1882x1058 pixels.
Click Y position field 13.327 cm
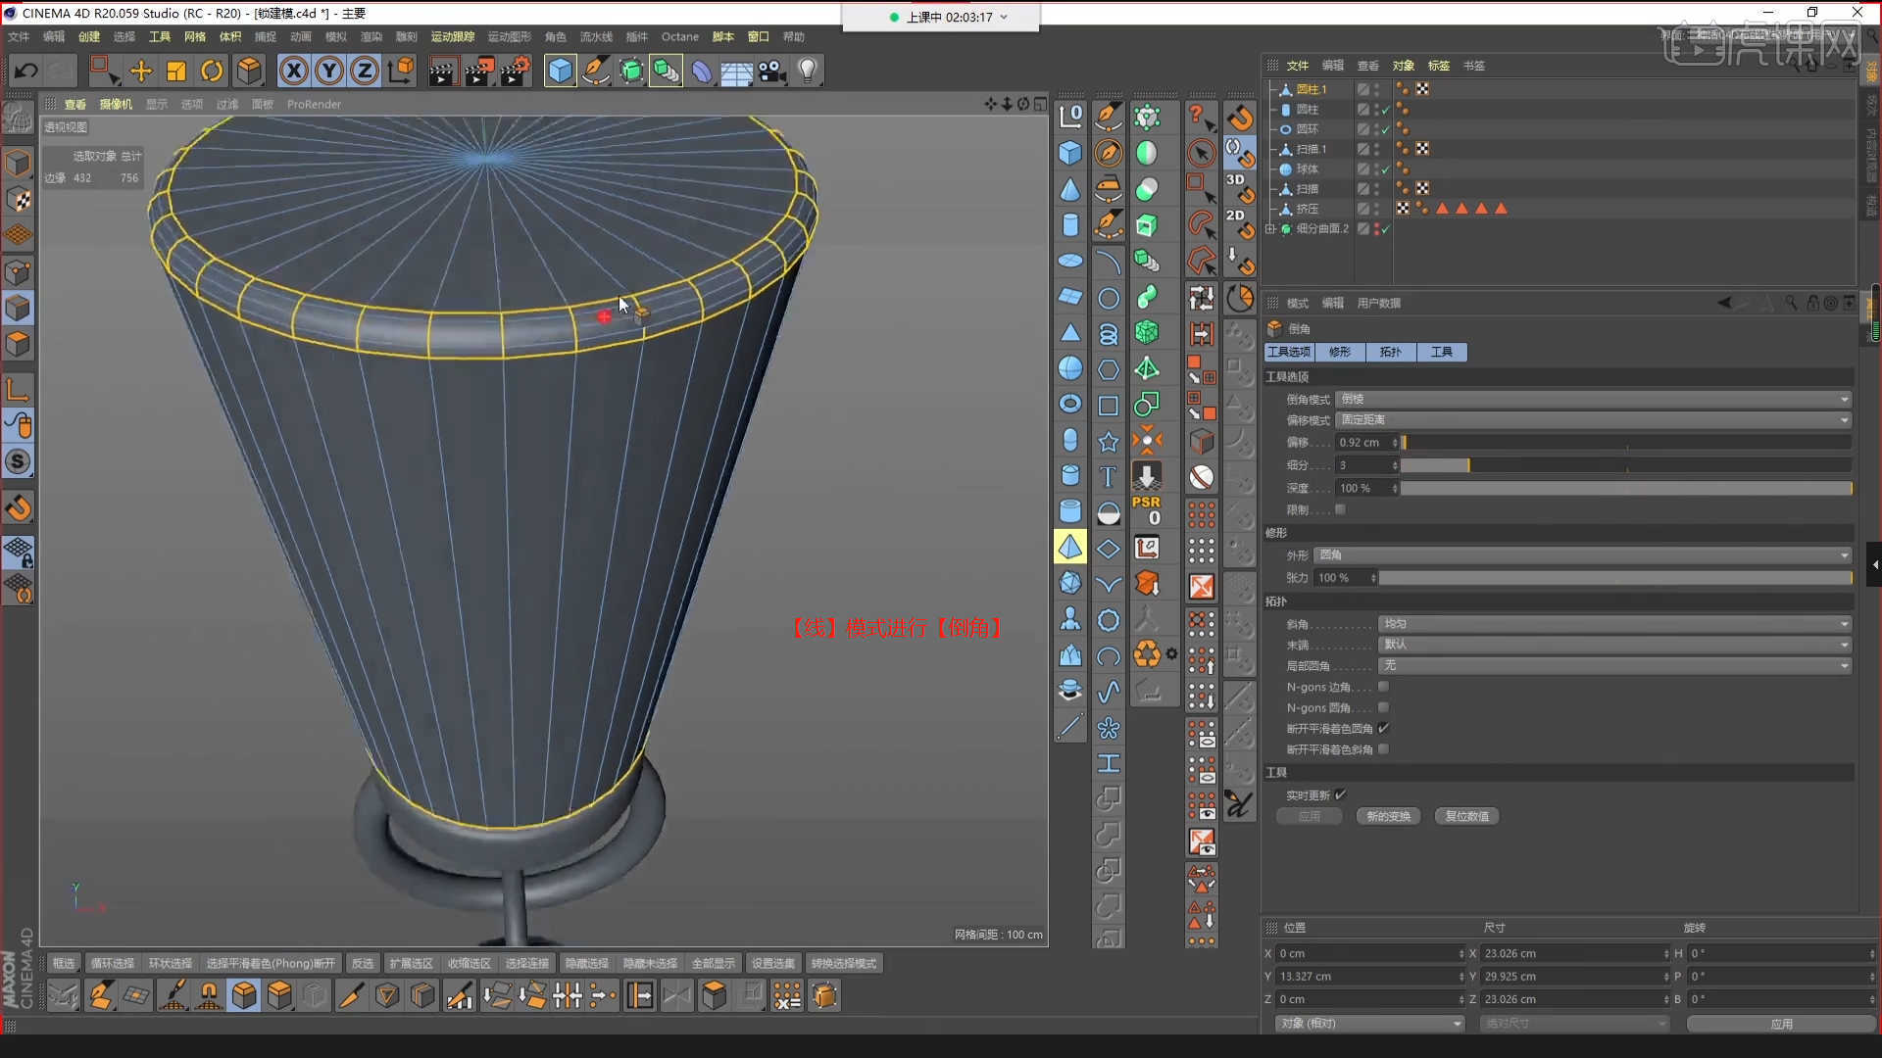click(x=1368, y=976)
